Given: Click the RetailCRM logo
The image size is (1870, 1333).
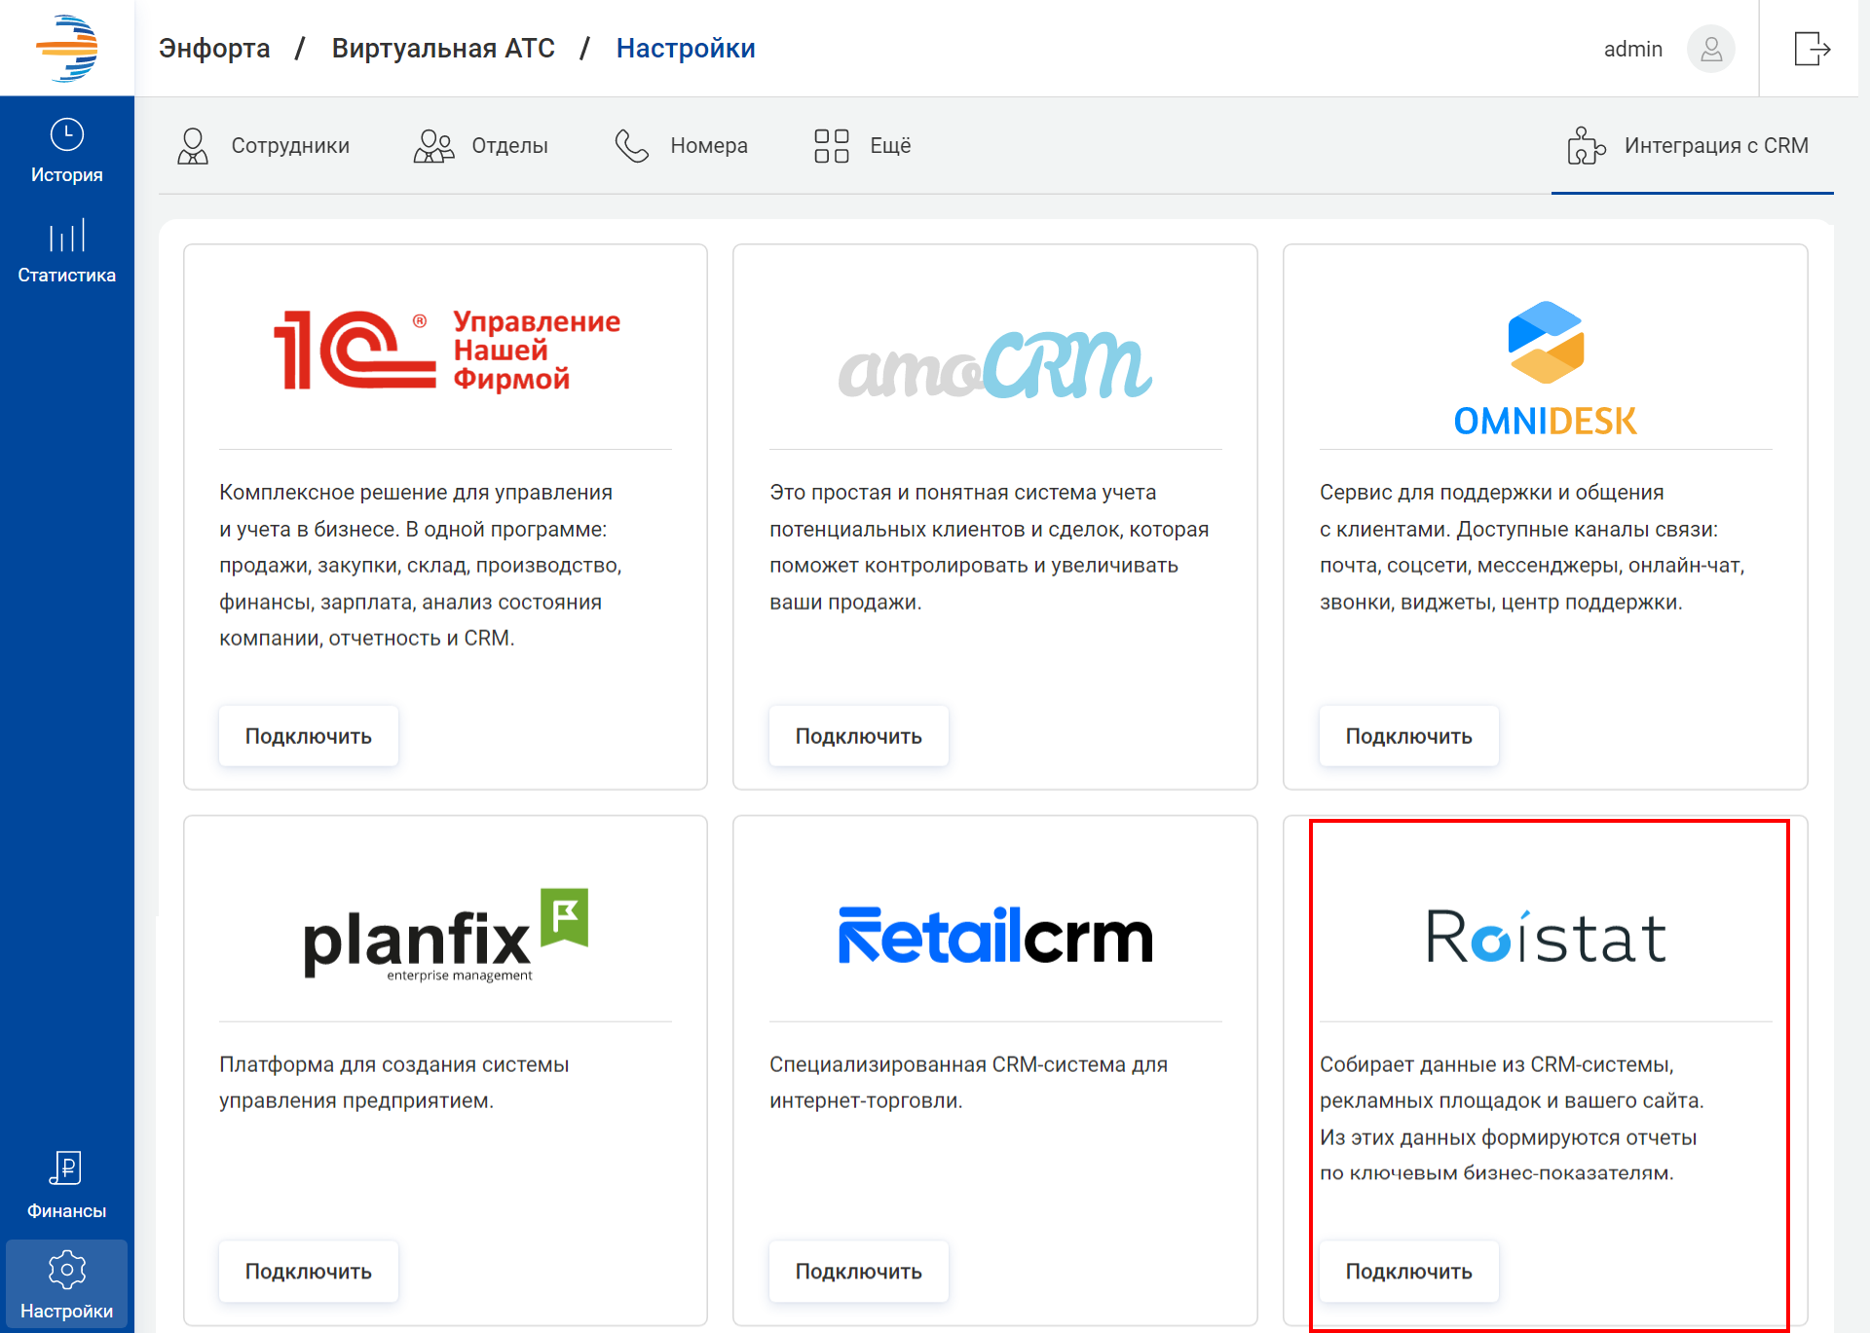Looking at the screenshot, I should coord(995,936).
